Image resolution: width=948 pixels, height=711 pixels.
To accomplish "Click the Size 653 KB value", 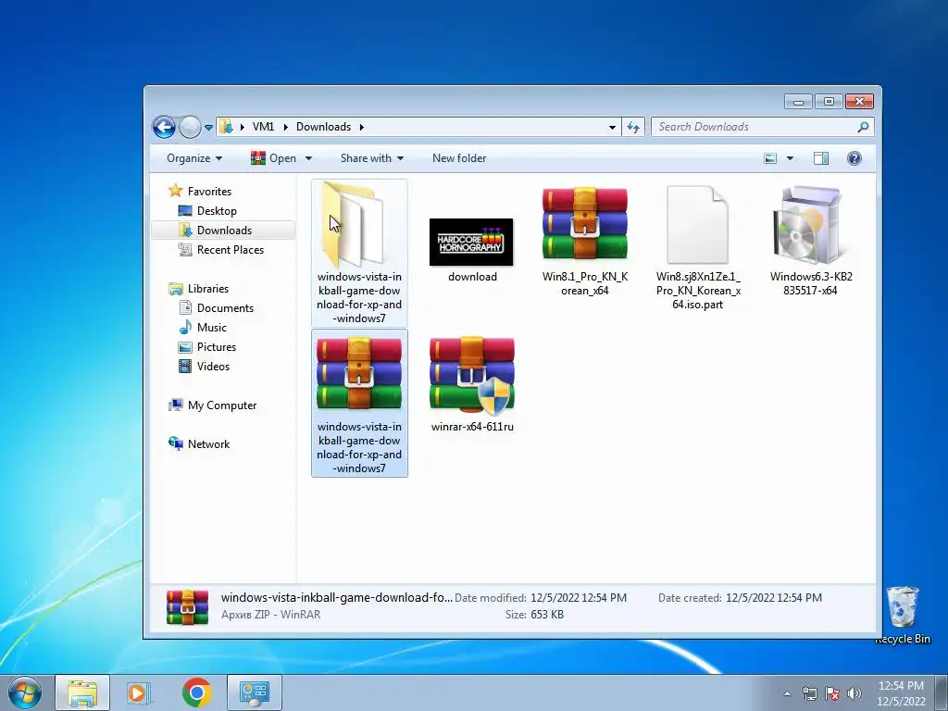I will coord(546,615).
